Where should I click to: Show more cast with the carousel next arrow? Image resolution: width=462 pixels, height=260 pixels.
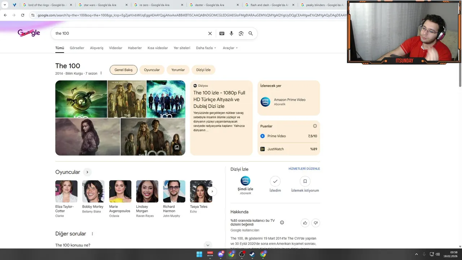coord(212,191)
